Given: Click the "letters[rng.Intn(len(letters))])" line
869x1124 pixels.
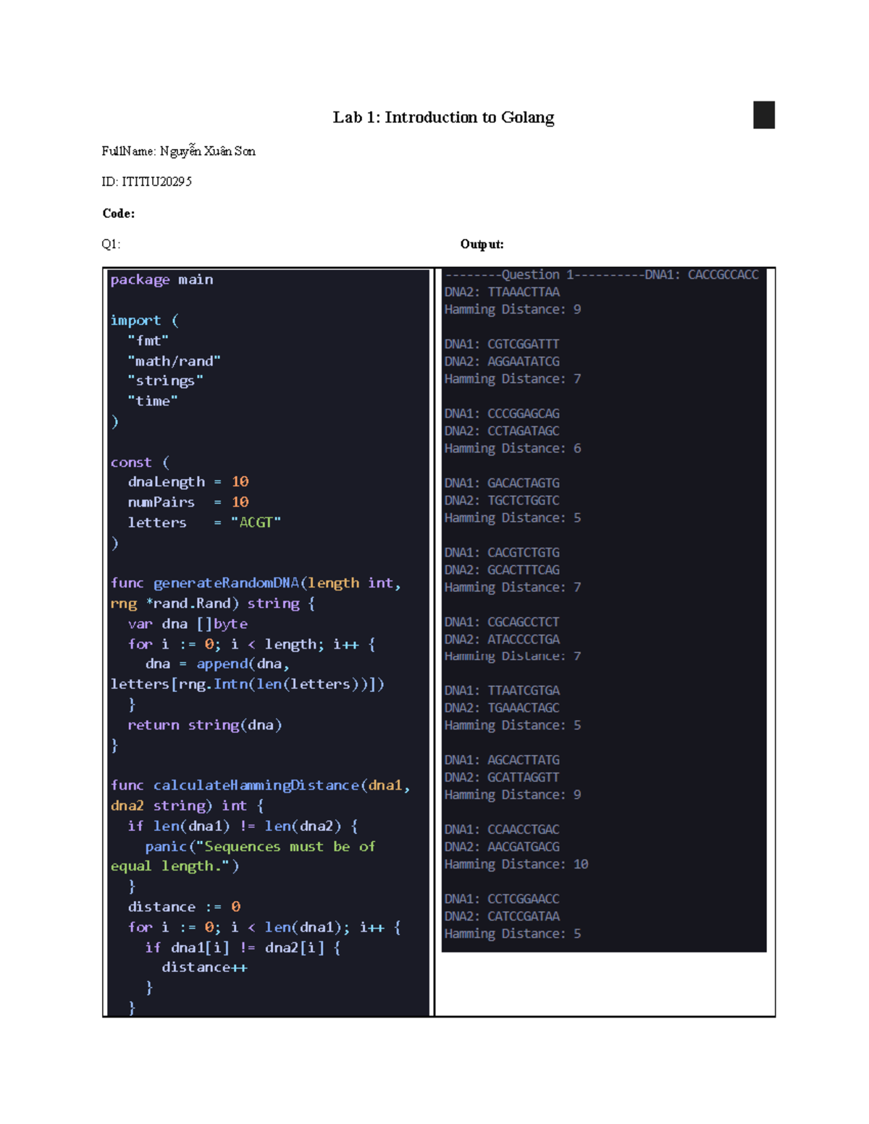Looking at the screenshot, I should coord(247,684).
